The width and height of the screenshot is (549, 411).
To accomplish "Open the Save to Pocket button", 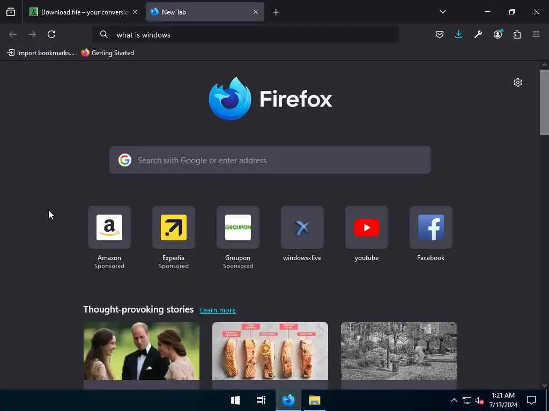I will click(x=440, y=34).
